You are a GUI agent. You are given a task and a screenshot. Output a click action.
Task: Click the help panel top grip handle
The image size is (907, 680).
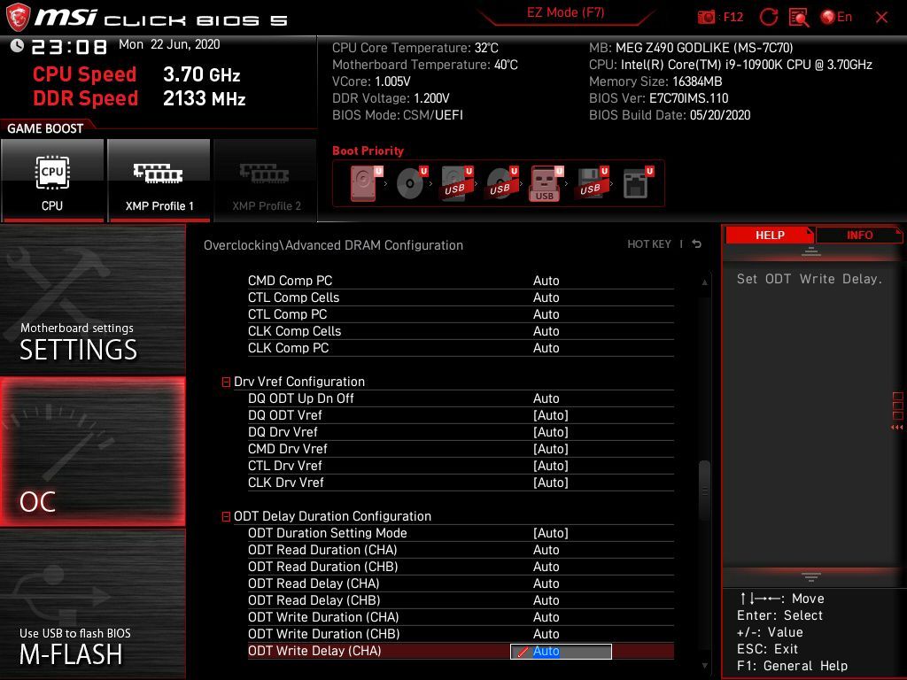click(x=811, y=251)
